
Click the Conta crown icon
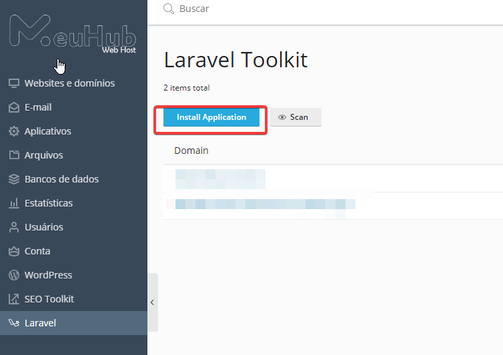point(14,251)
